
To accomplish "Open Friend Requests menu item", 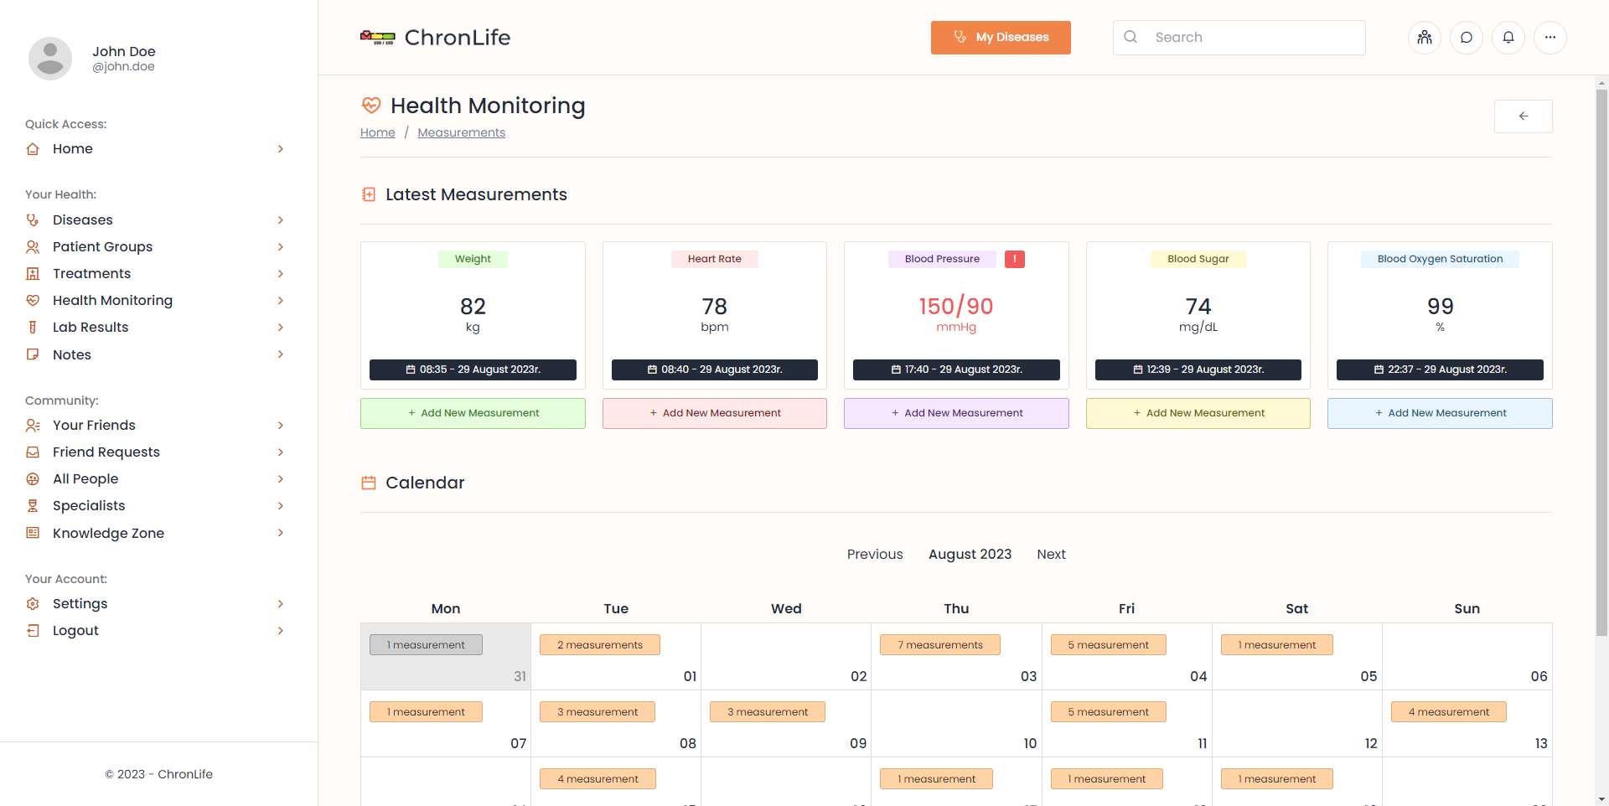I will pyautogui.click(x=156, y=452).
